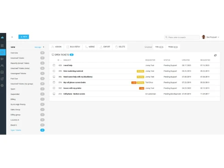Select checkbox for 'New marketing material' ticket
This screenshot has width=224, height=168.
point(54,71)
